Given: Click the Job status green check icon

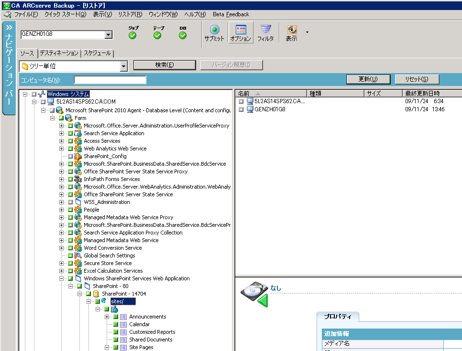Looking at the screenshot, I should click(132, 35).
